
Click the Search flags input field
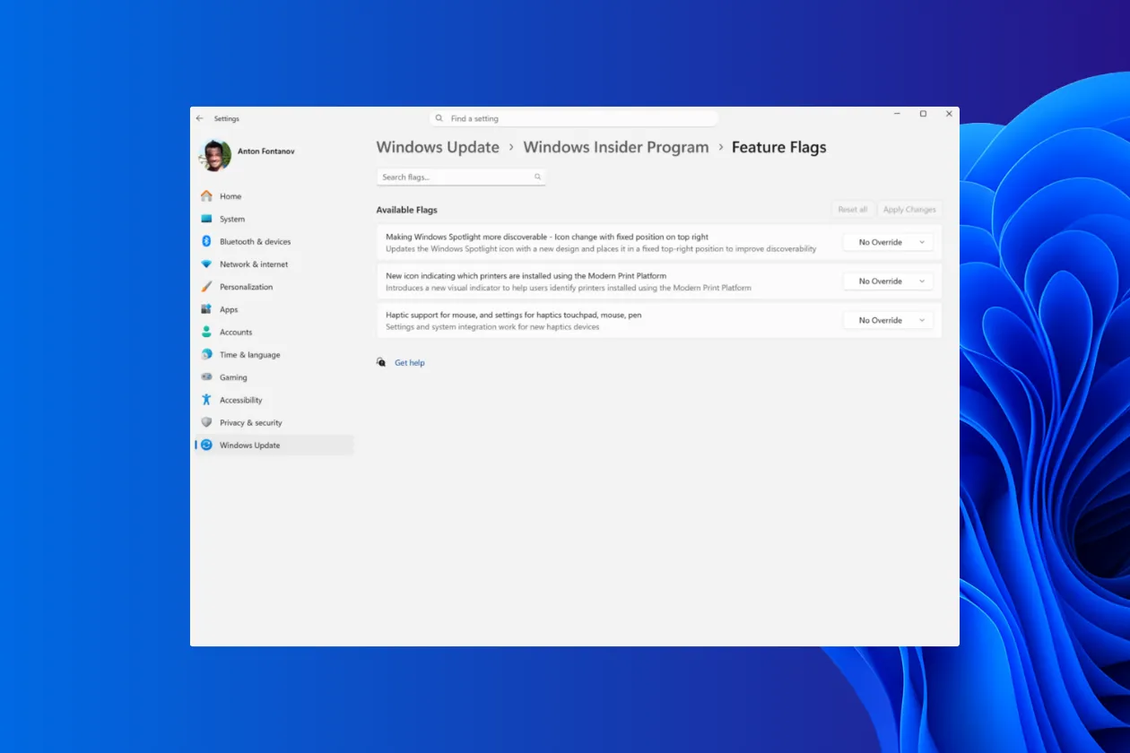456,177
